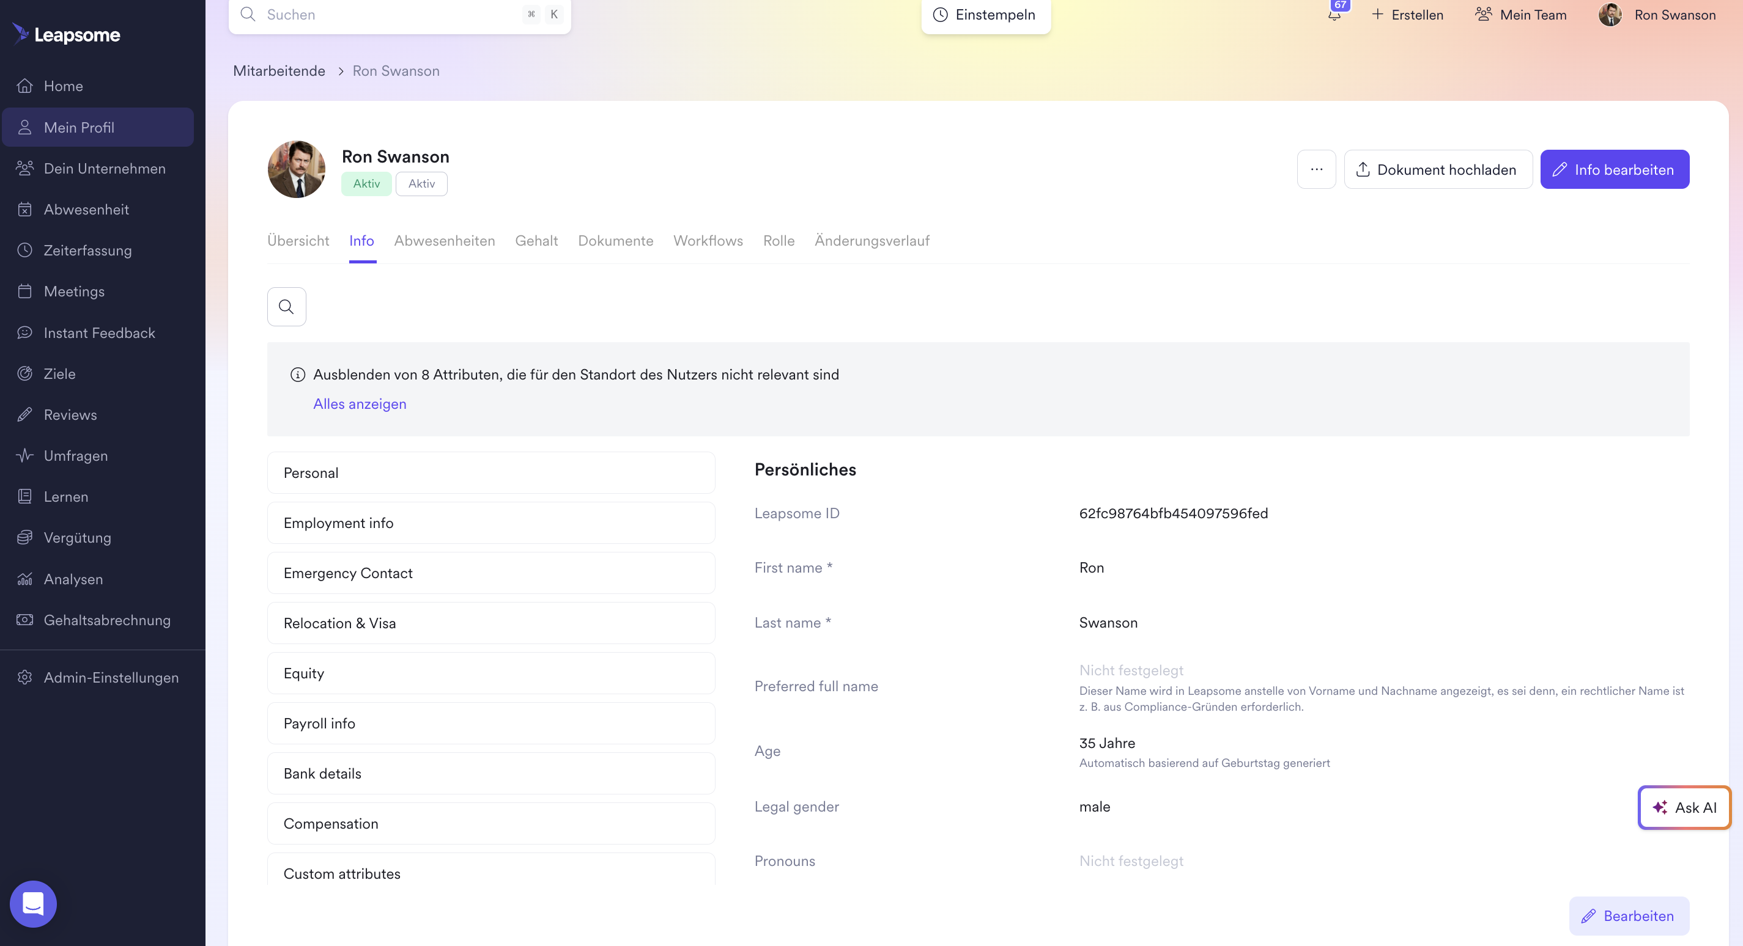Image resolution: width=1743 pixels, height=946 pixels.
Task: Open Zeiterfassung from the sidebar
Action: click(x=88, y=250)
